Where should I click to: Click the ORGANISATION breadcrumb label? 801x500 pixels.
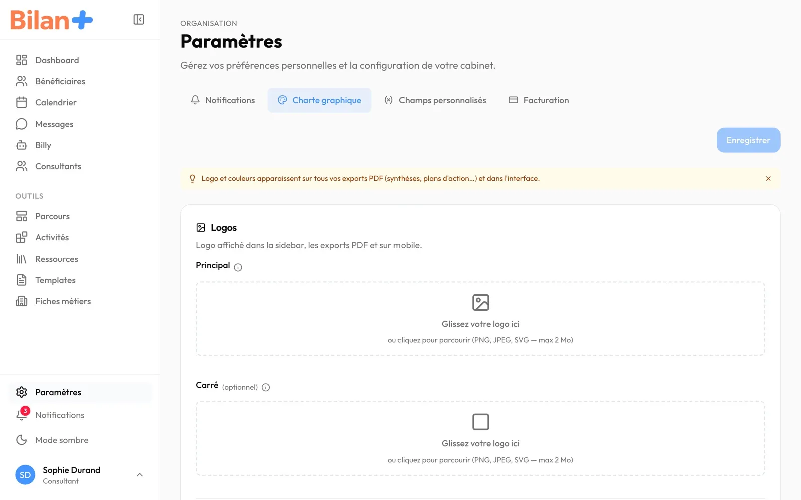209,23
